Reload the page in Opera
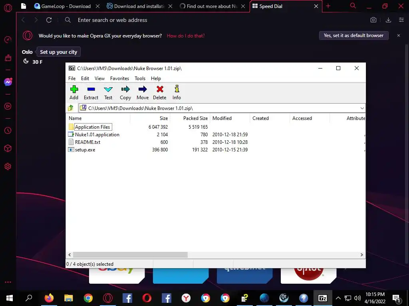The width and height of the screenshot is (409, 306). pos(49,20)
